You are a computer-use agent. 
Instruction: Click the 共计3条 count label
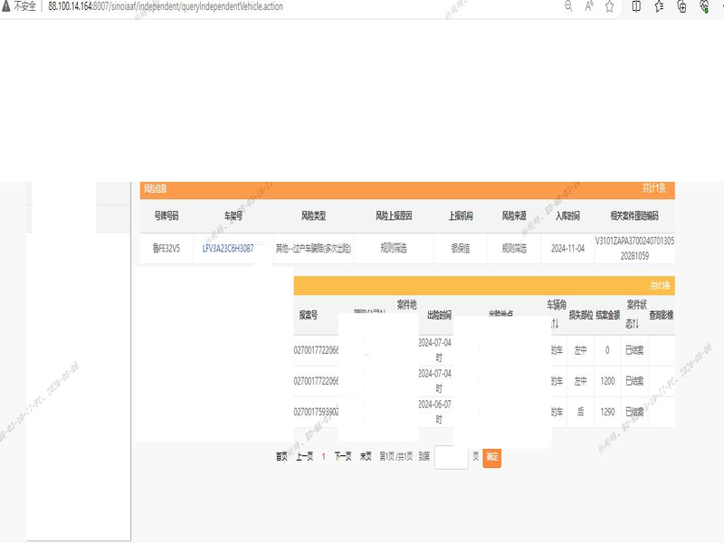coord(661,285)
